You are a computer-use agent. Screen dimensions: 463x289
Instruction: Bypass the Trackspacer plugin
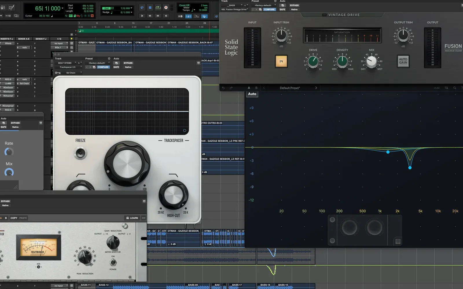[x=128, y=63]
